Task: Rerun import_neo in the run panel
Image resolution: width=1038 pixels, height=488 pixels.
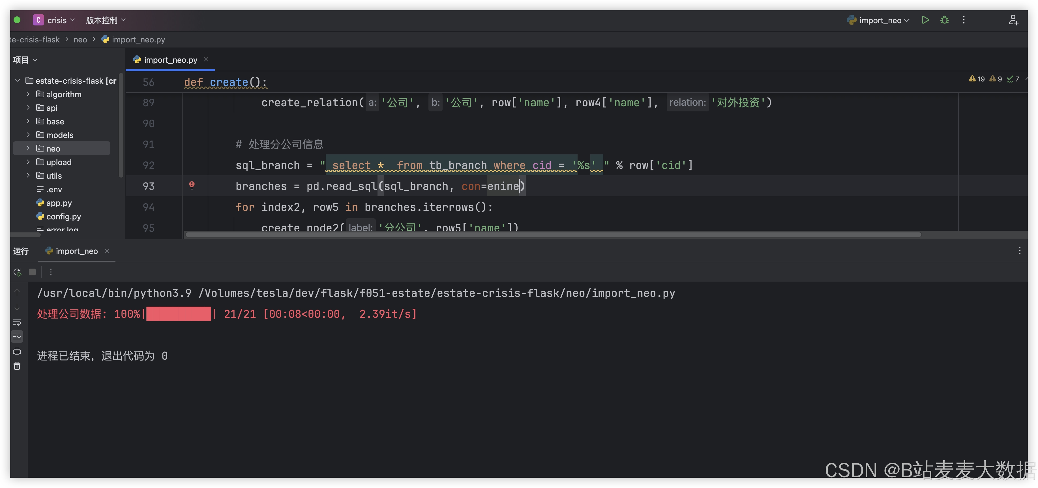Action: tap(17, 272)
